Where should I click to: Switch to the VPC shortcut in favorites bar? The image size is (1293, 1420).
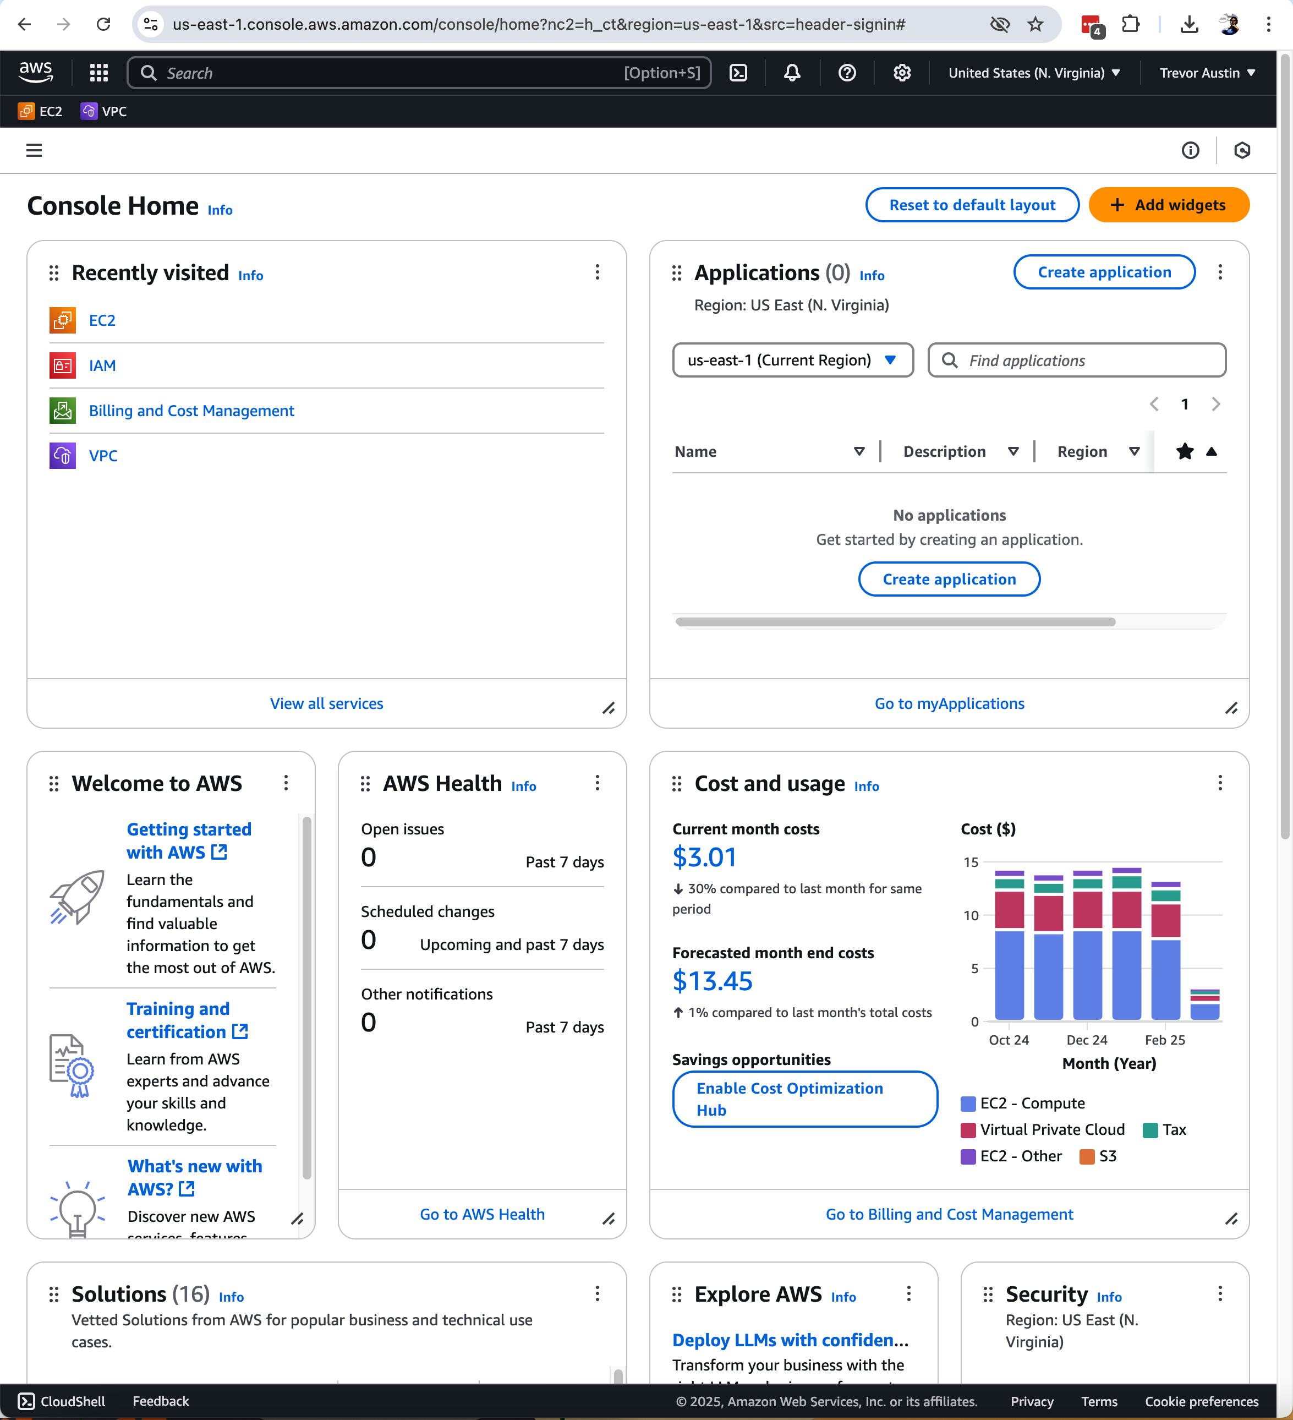click(x=103, y=111)
